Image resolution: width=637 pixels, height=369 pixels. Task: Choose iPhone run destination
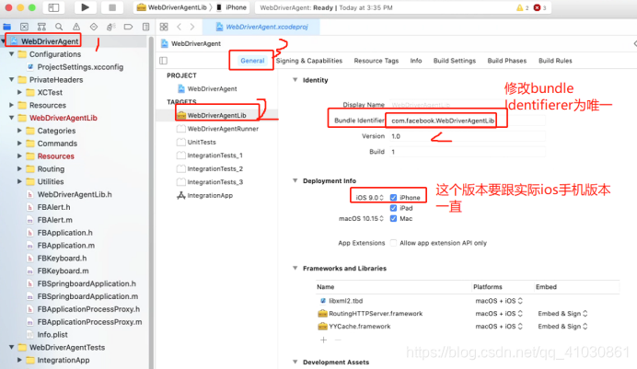232,7
